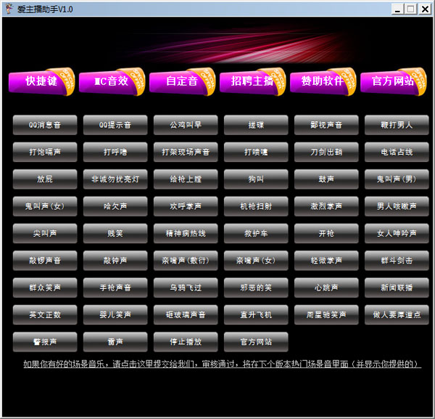Play the 贱笑 sound
Viewport: 435px width, 419px height.
click(115, 233)
